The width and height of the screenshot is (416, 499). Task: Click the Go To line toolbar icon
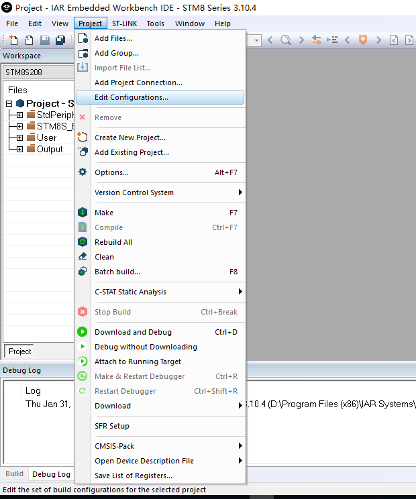point(332,40)
